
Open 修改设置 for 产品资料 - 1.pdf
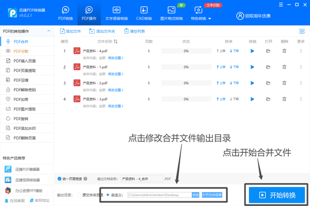click(116, 74)
